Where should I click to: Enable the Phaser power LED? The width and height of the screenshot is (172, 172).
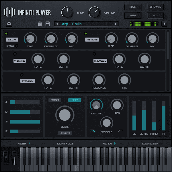pos(22,75)
